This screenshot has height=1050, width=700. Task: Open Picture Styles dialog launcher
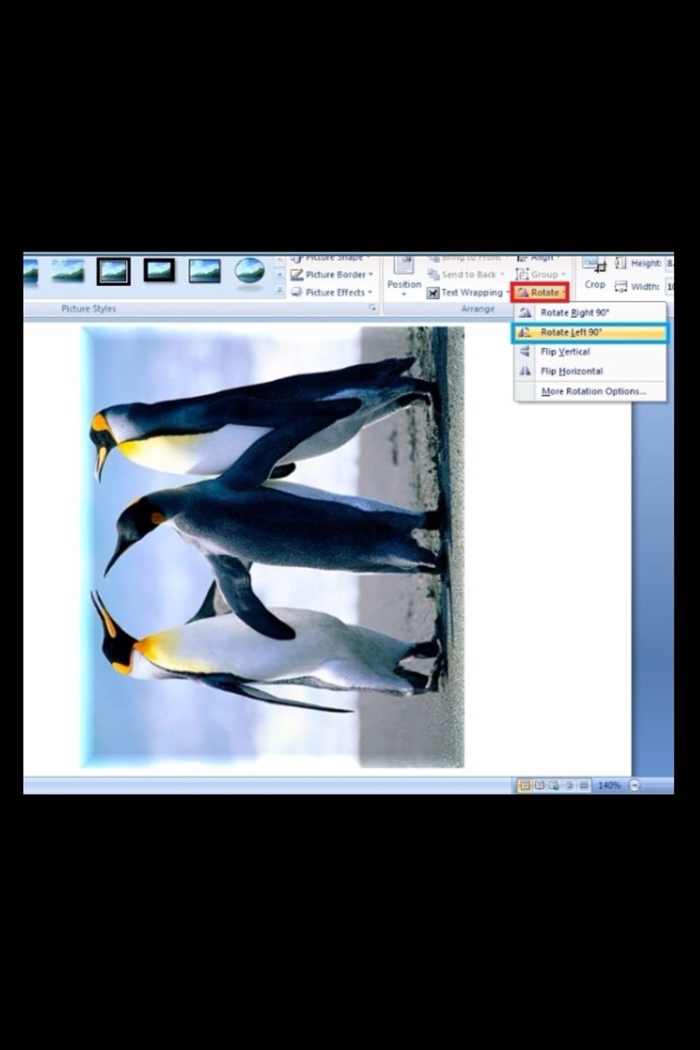tap(372, 308)
